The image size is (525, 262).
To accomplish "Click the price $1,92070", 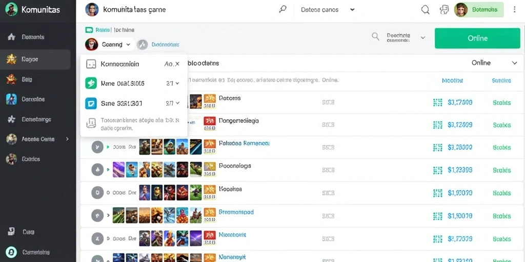I will [x=460, y=193].
